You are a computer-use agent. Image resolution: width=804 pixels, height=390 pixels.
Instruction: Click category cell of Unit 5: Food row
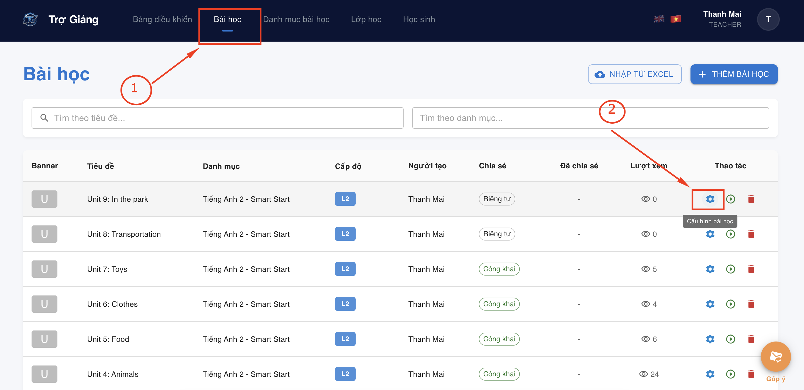[246, 339]
